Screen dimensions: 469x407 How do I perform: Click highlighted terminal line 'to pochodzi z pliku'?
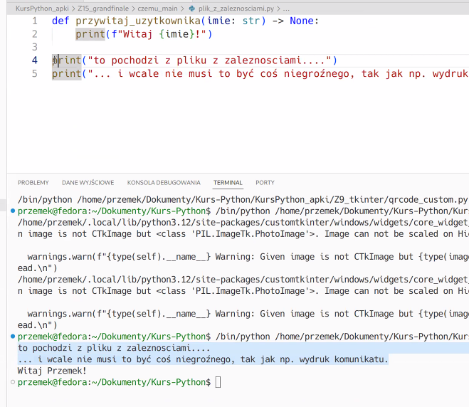pyautogui.click(x=114, y=348)
